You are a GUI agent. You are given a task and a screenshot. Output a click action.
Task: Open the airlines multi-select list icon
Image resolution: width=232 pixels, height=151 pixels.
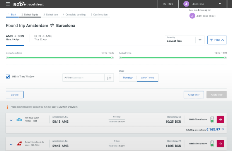109,77
